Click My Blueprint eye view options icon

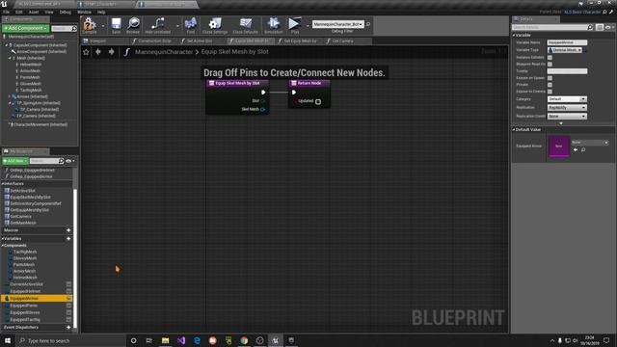68,161
